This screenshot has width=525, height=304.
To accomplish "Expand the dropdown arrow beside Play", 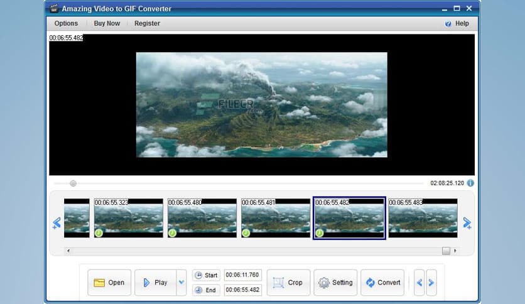I will tap(181, 283).
